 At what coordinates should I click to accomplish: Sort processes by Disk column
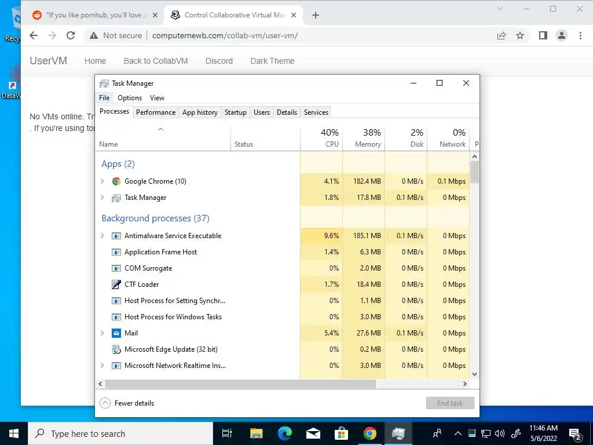pos(406,138)
